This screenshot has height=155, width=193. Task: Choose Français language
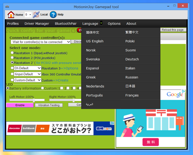click(132, 95)
